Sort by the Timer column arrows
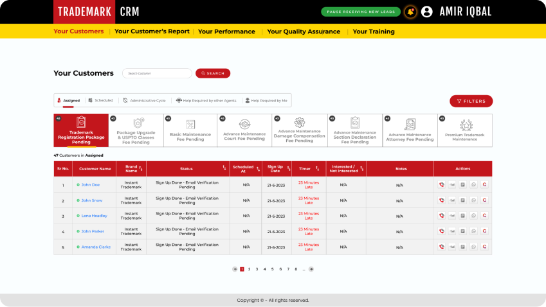Image resolution: width=546 pixels, height=307 pixels. click(317, 169)
